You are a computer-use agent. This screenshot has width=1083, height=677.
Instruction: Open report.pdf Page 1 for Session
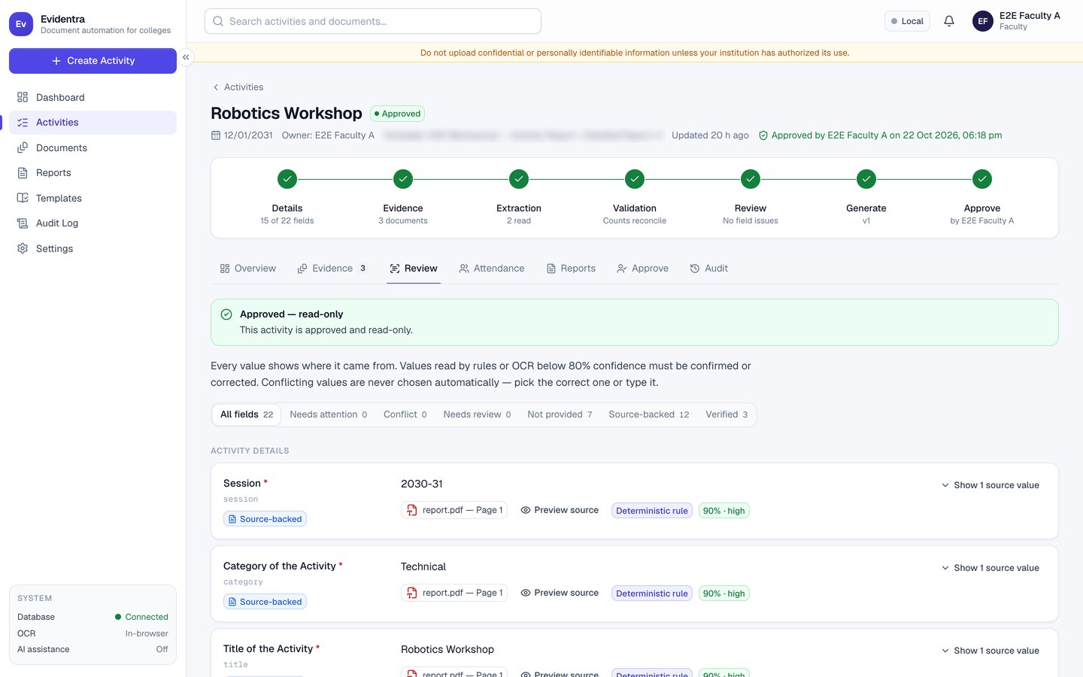point(454,510)
